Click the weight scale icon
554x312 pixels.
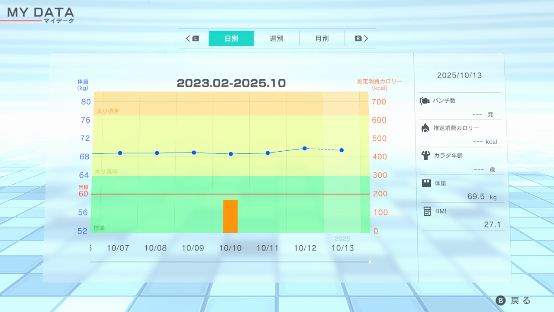tap(426, 183)
